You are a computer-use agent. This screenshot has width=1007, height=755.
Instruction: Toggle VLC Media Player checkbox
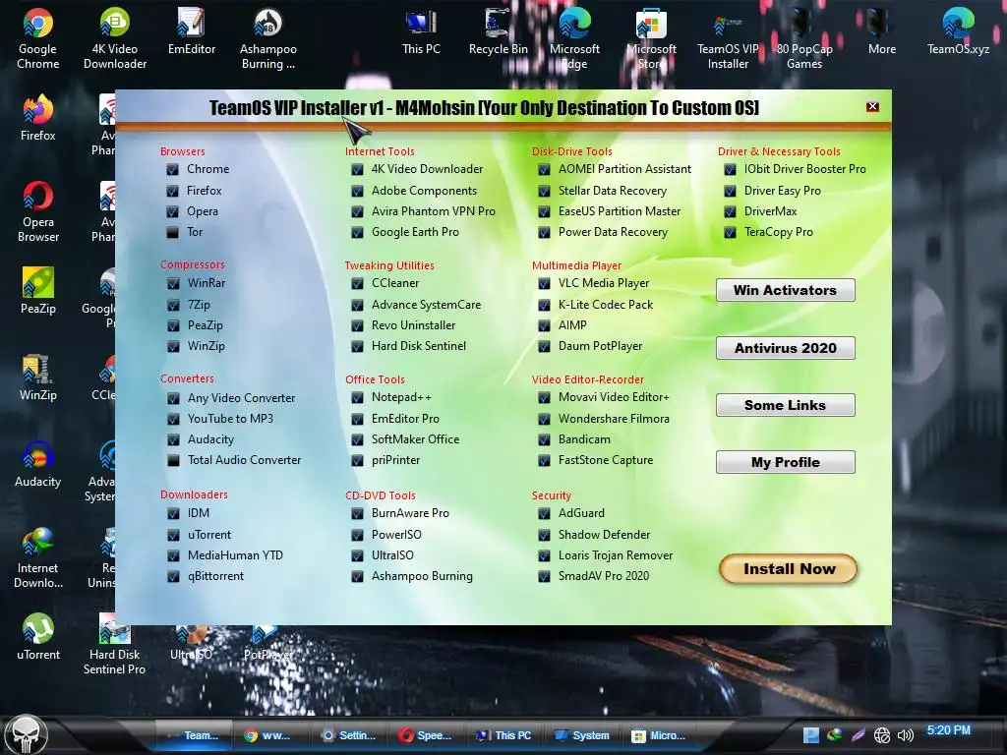(544, 283)
